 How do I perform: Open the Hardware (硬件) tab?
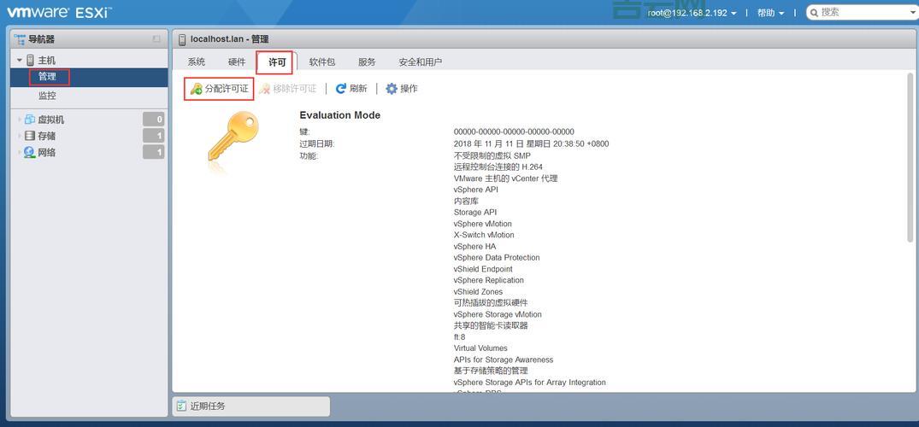(237, 62)
